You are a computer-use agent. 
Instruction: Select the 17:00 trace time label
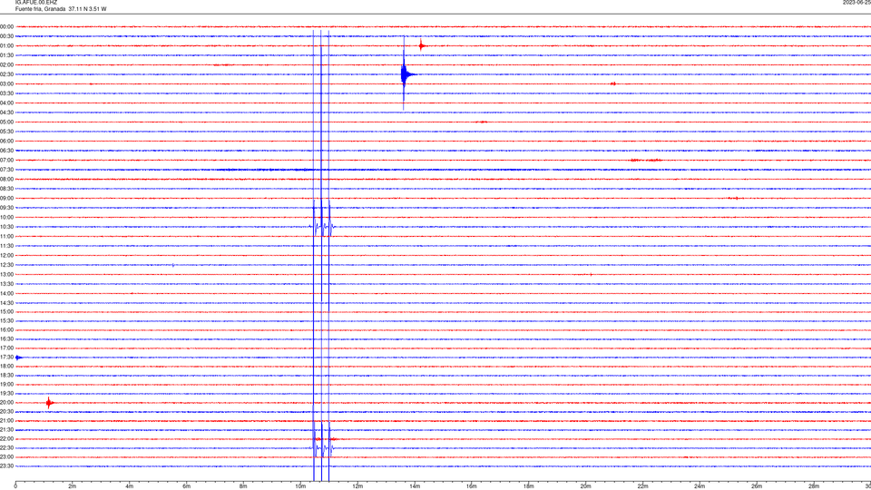click(x=6, y=348)
